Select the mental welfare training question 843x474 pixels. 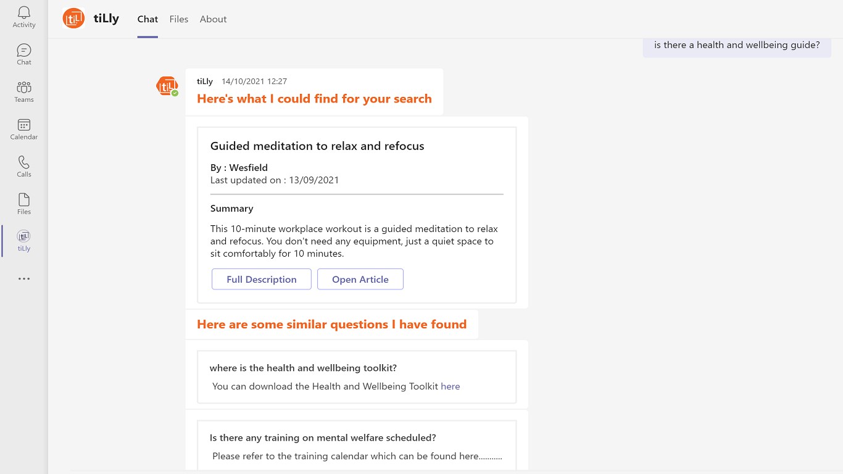323,438
